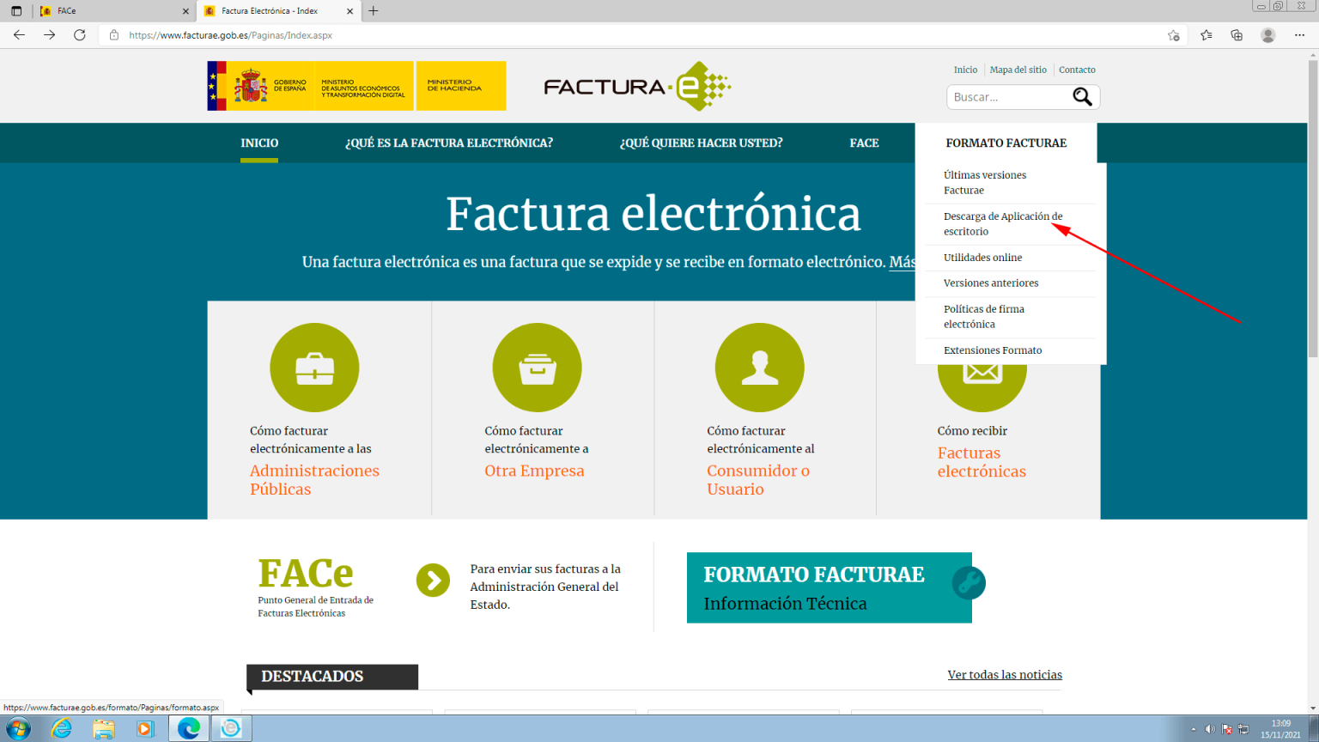This screenshot has height=742, width=1319.
Task: Click the envelope icon above Facturas electrónicas
Action: click(x=982, y=367)
